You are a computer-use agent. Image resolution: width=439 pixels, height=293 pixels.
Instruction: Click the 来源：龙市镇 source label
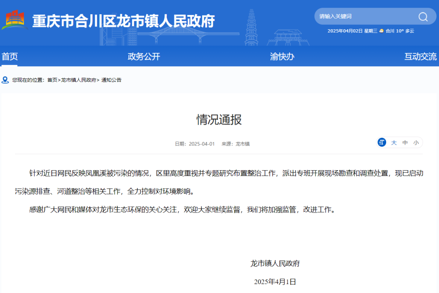[235, 144]
